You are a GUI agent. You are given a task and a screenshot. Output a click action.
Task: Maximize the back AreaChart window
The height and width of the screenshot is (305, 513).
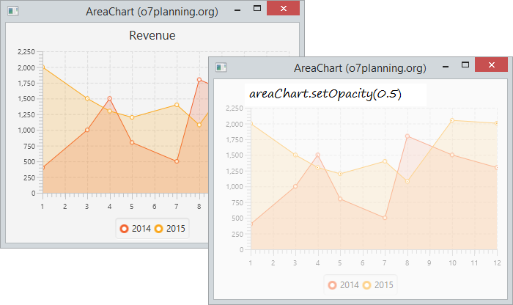tap(257, 9)
